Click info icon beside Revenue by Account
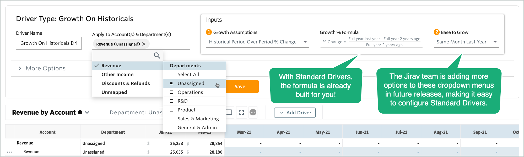This screenshot has width=524, height=157. (x=80, y=112)
